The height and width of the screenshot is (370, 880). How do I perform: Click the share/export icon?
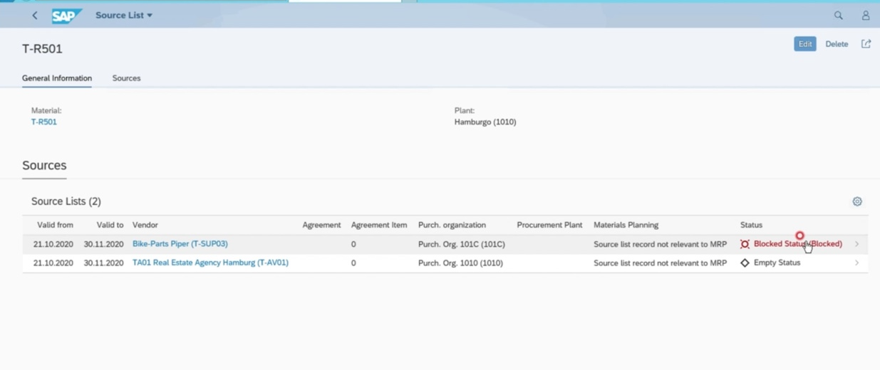click(866, 44)
